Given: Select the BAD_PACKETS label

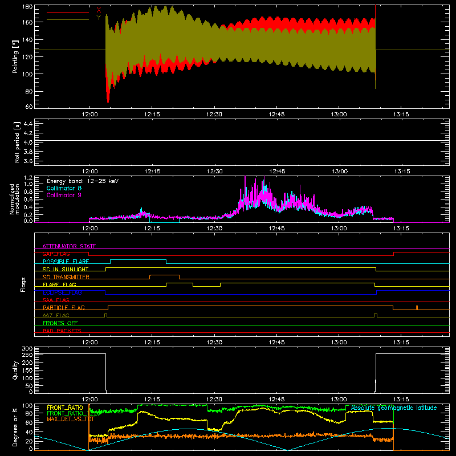Looking at the screenshot, I should click(x=62, y=331).
